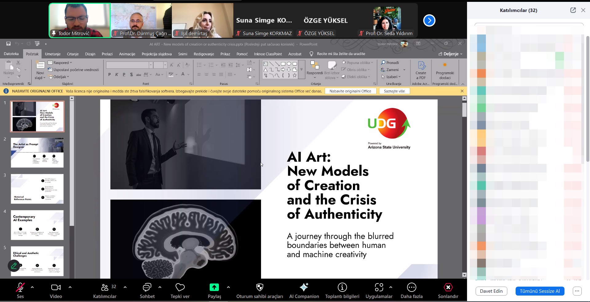The width and height of the screenshot is (590, 302).
Task: Switch to the Dizajn ribbon tab
Action: click(x=90, y=54)
